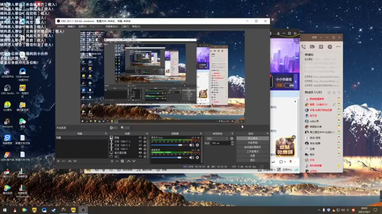
Task: Open Windows Start menu
Action: click(5, 210)
